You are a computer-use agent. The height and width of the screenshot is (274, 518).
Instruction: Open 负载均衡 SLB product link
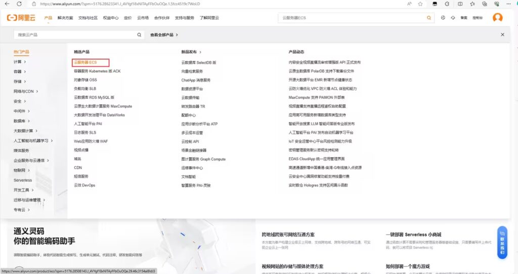85,88
